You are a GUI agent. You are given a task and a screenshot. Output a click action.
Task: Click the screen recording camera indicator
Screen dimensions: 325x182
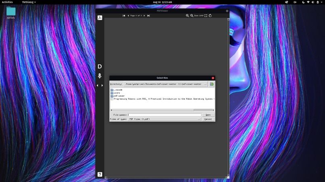pos(295,2)
